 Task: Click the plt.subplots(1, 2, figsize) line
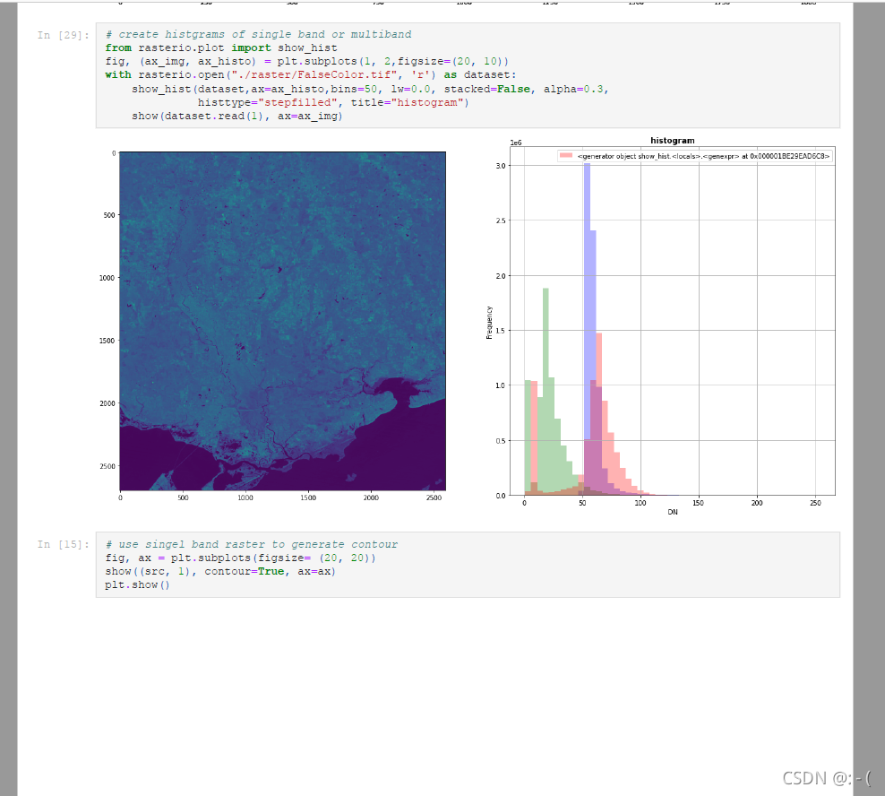(x=307, y=62)
